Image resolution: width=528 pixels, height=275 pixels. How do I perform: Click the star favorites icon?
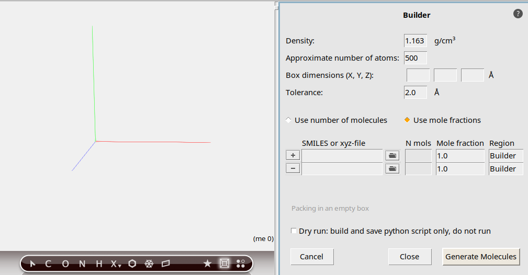point(207,264)
